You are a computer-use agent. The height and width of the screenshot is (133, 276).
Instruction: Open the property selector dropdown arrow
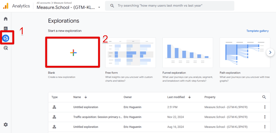coord(99,8)
